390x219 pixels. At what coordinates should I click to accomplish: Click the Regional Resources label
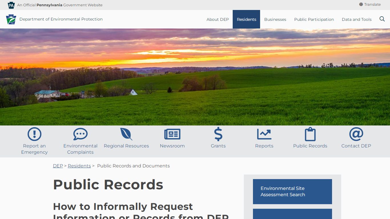pyautogui.click(x=126, y=146)
